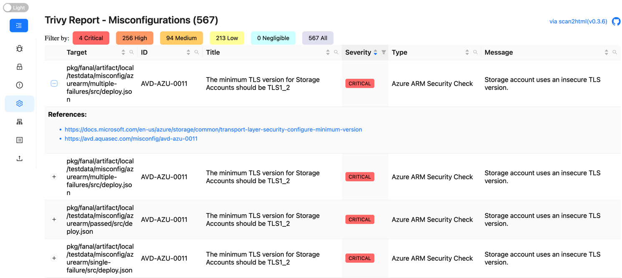
Task: Open the list profile sidebar icon
Action: click(x=19, y=140)
